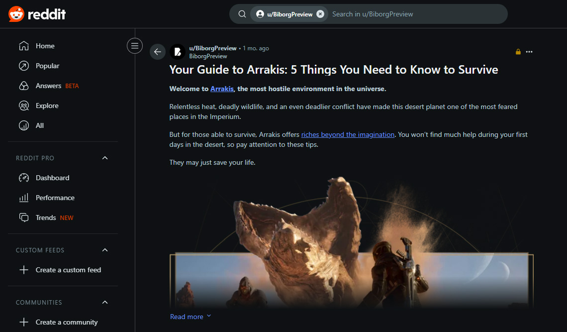This screenshot has height=332, width=567.
Task: Click the Arrakis sandworm post image
Action: 352,242
